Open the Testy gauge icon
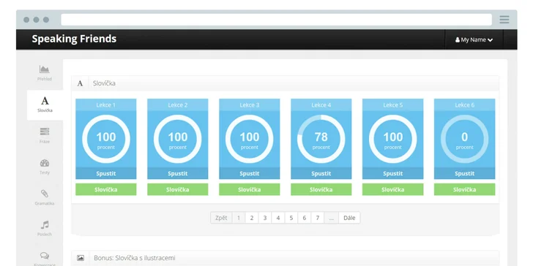 click(x=45, y=163)
